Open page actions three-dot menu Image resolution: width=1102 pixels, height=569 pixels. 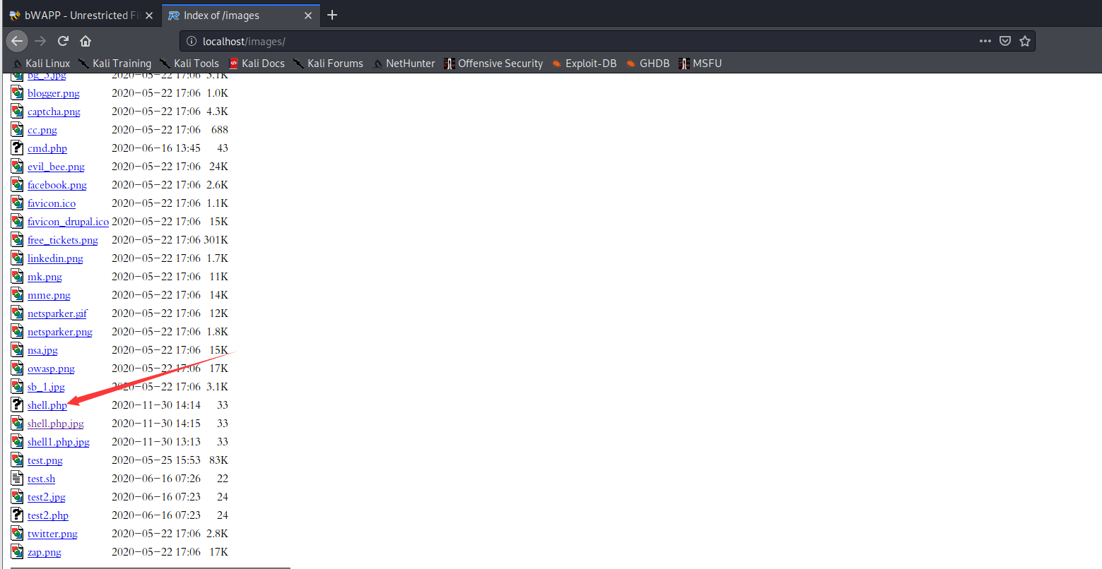pos(985,41)
